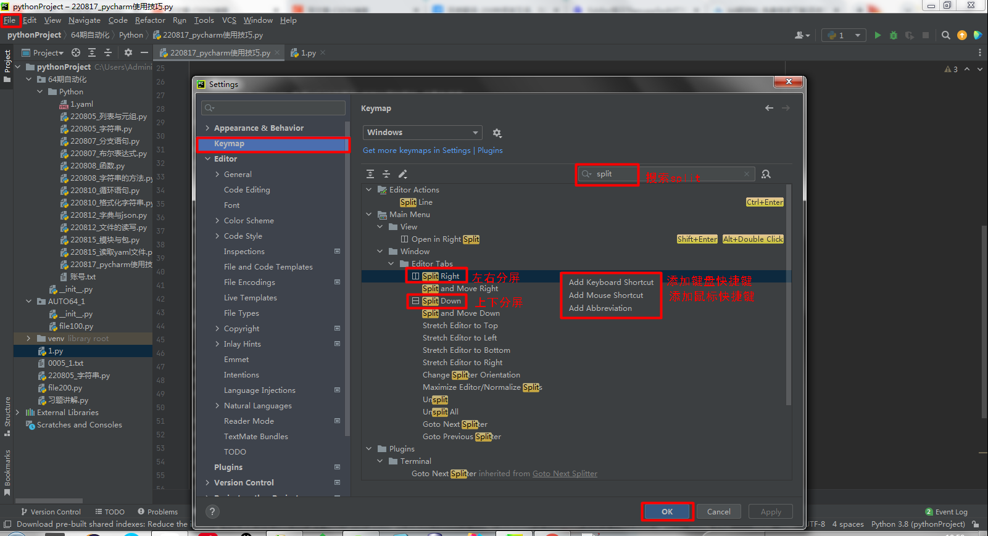Image resolution: width=988 pixels, height=536 pixels.
Task: Collapse the Editor Actions keymap group
Action: tap(369, 190)
